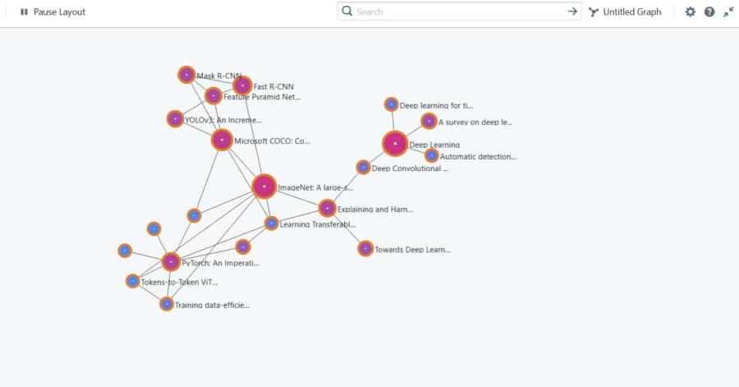Select the Microsoft COCO node

[x=222, y=140]
